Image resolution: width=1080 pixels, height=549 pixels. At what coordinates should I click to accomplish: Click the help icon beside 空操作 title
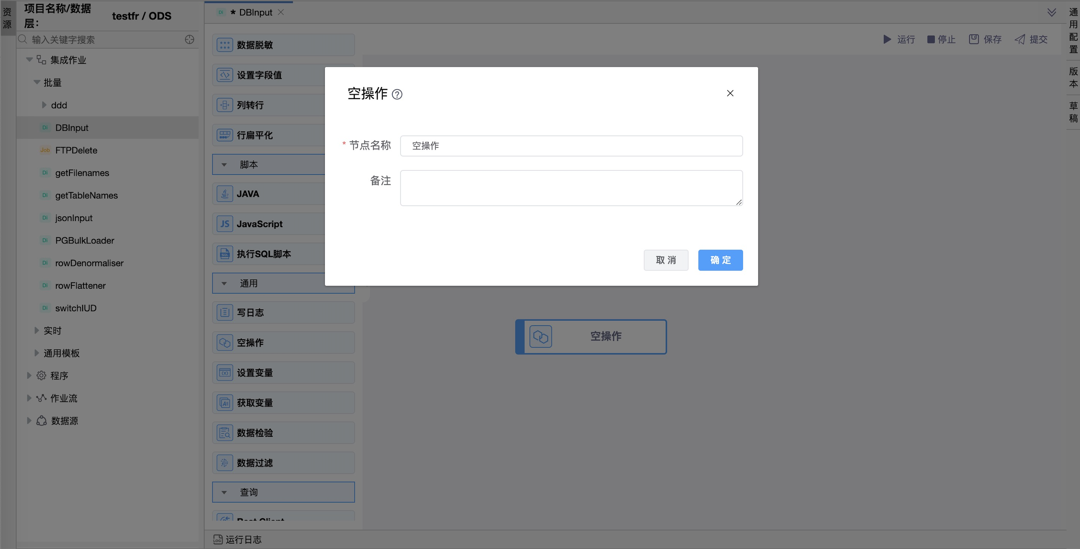point(397,94)
